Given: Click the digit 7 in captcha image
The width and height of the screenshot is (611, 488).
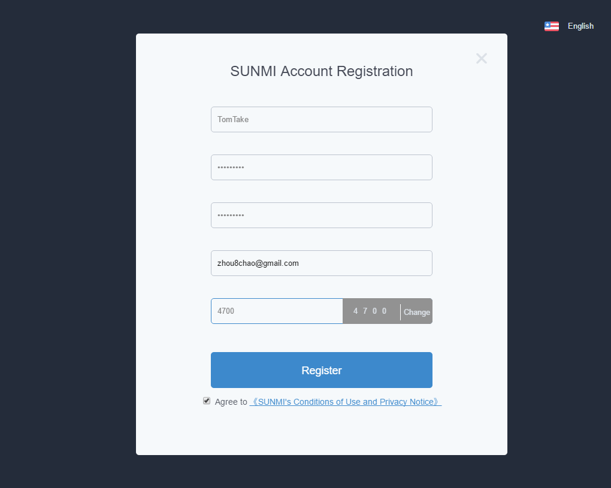Looking at the screenshot, I should (x=365, y=311).
